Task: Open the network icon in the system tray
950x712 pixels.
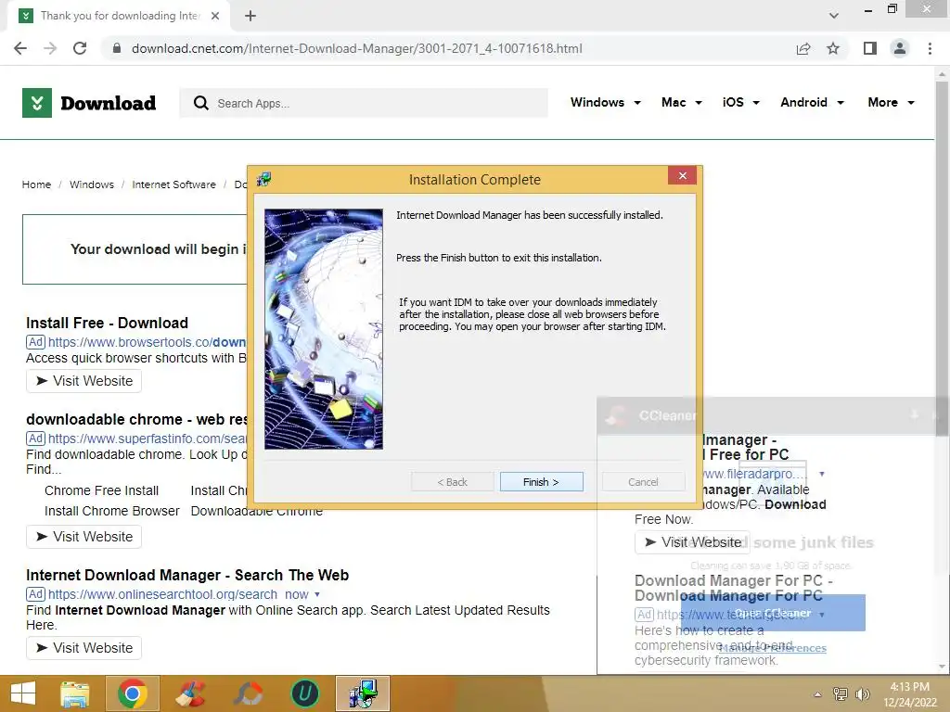Action: point(841,694)
